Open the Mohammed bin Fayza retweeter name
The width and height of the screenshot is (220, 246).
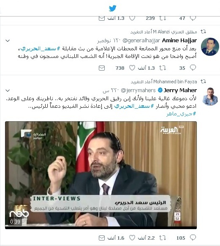175,82
